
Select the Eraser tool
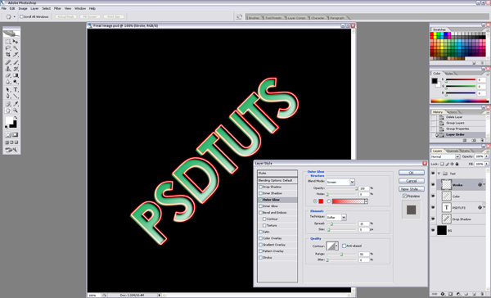click(x=8, y=75)
